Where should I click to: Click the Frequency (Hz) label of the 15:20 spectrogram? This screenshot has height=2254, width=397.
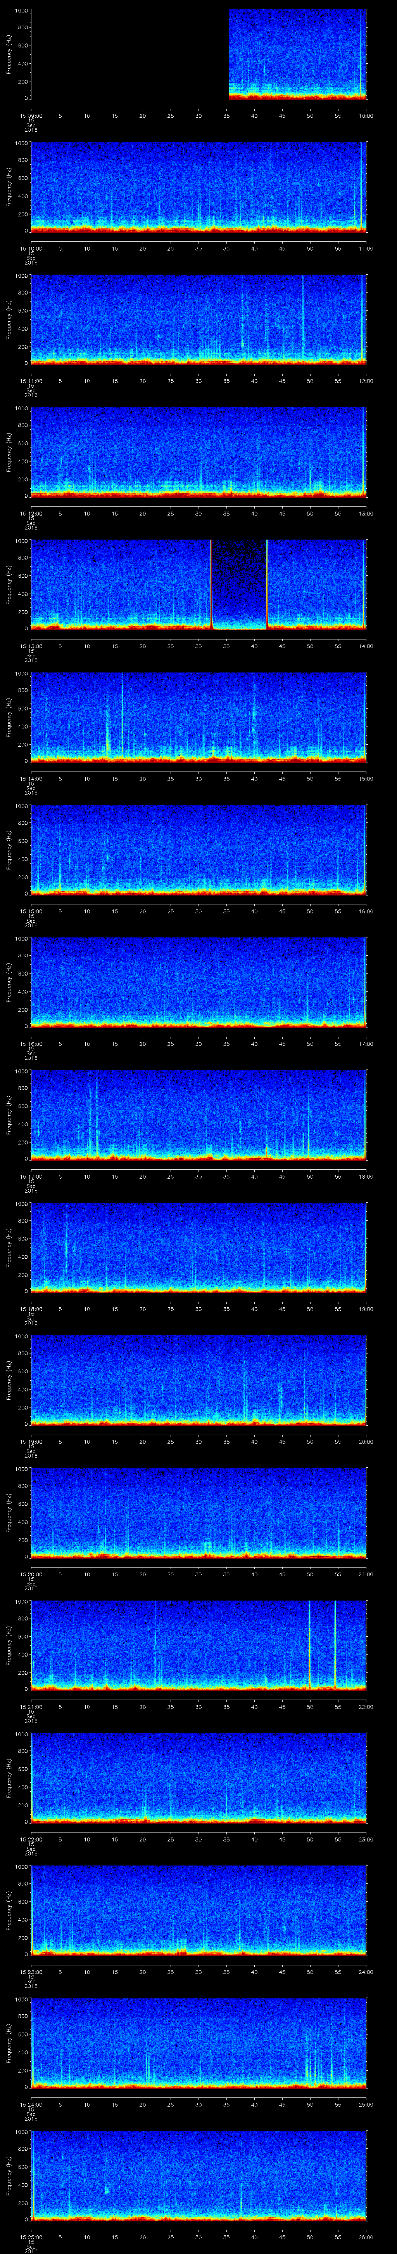click(x=9, y=1512)
